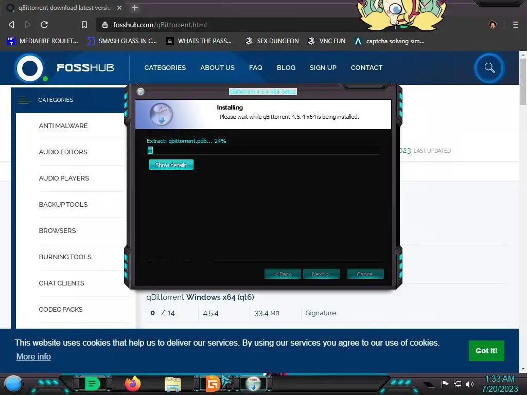527x395 pixels.
Task: Open the CONTACT nav item
Action: 366,67
